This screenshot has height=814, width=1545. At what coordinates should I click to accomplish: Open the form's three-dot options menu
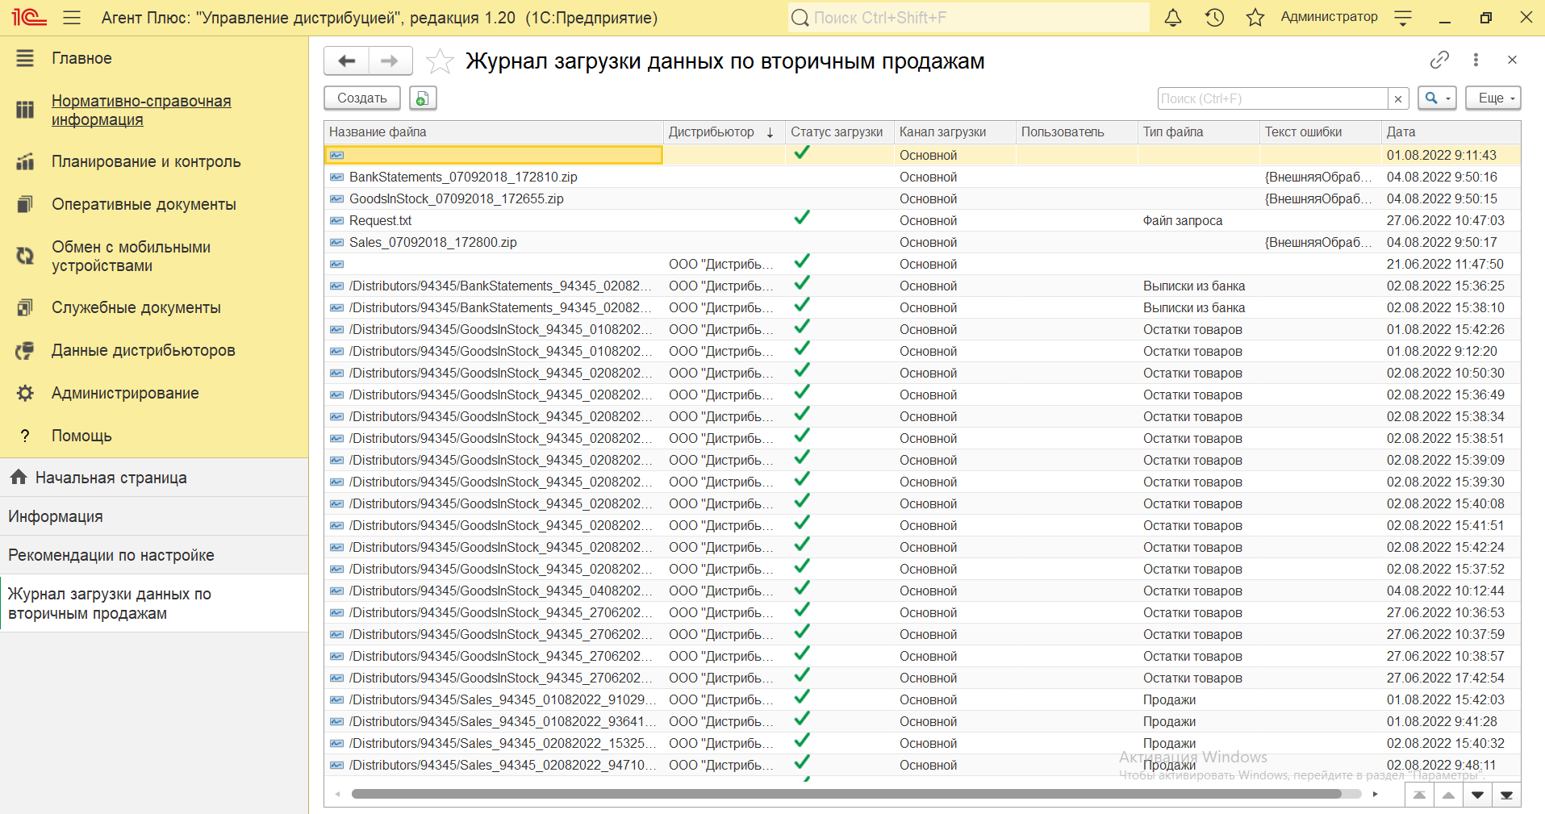(1476, 60)
